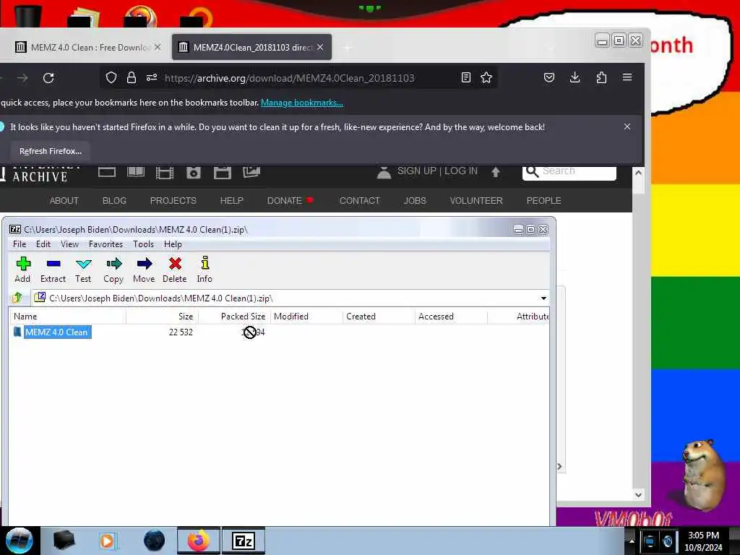Reload the Firefox page
The image size is (740, 555).
(x=48, y=78)
